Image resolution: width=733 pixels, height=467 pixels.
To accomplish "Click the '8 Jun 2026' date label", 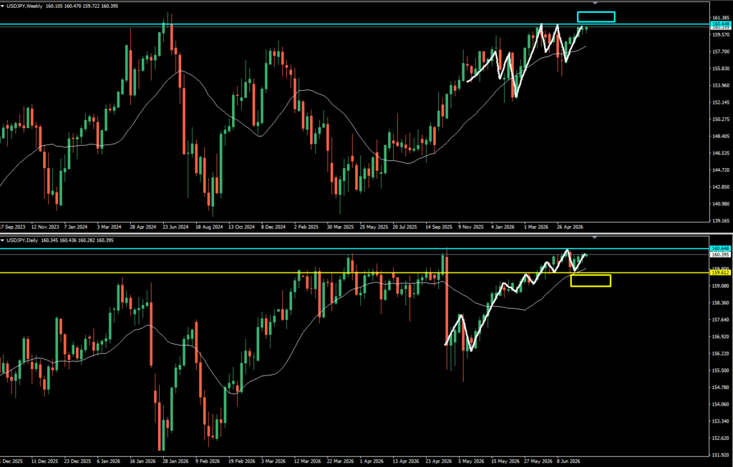I will [568, 461].
